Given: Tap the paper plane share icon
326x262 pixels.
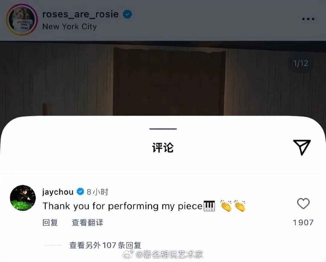Looking at the screenshot, I should click(x=302, y=147).
